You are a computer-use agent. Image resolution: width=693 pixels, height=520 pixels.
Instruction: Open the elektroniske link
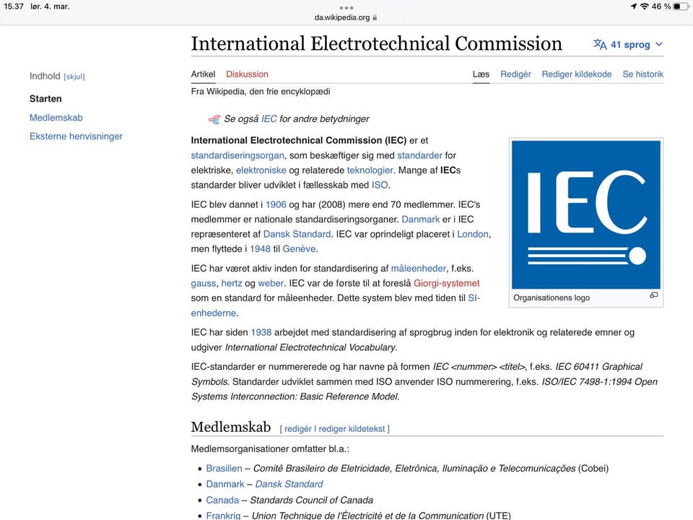pyautogui.click(x=261, y=170)
